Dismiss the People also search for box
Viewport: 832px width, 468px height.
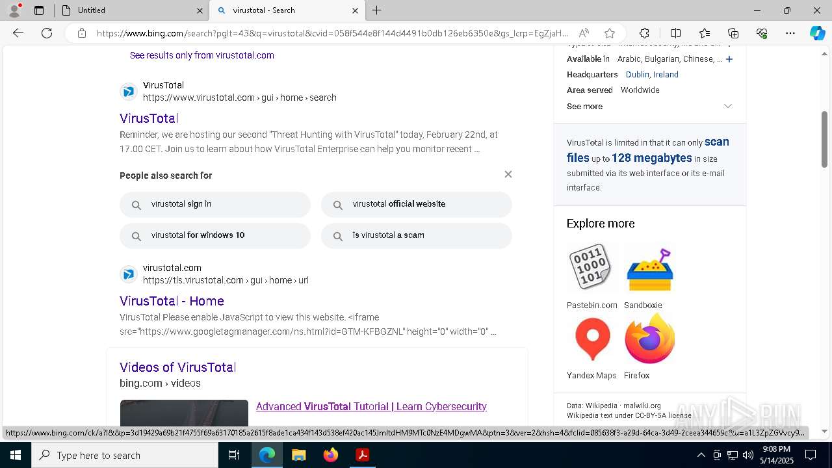508,174
